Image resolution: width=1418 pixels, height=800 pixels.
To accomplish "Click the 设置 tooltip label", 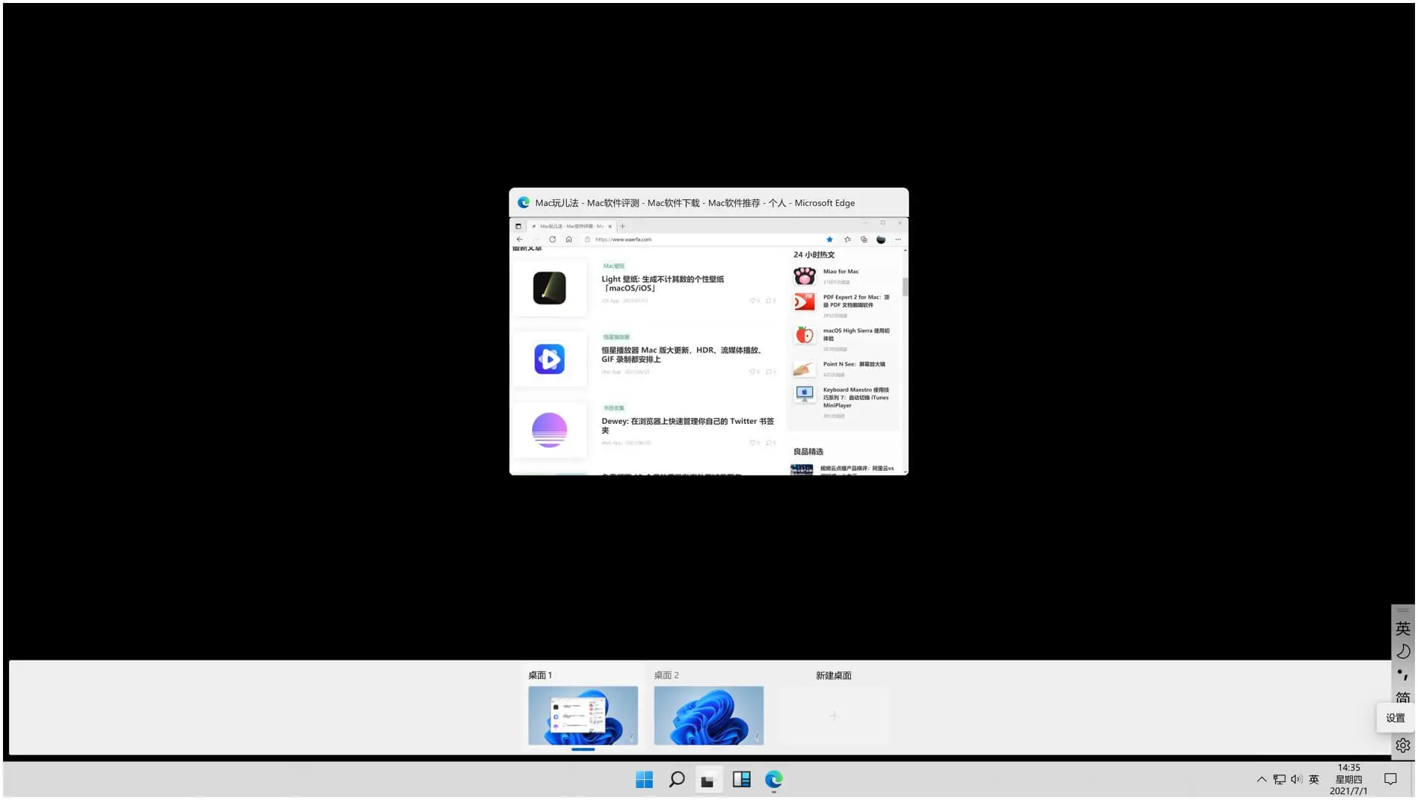I will tap(1395, 718).
